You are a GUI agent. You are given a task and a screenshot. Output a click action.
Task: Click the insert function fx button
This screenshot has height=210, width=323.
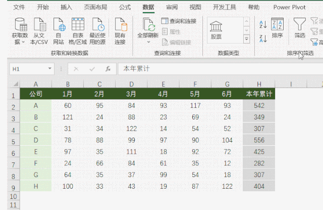pyautogui.click(x=107, y=68)
